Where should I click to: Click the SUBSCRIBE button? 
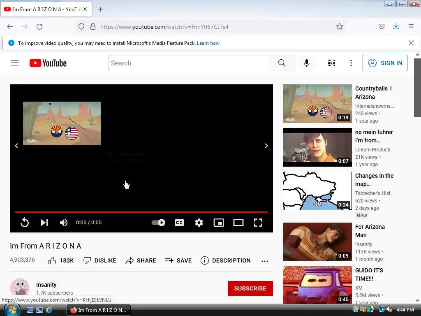250,288
